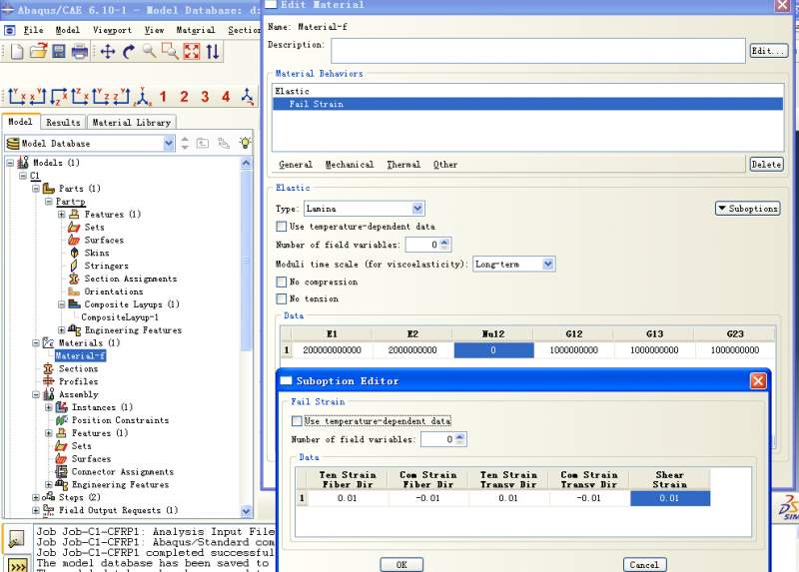Toggle the No compression checkbox
Image resolution: width=799 pixels, height=572 pixels.
(281, 283)
